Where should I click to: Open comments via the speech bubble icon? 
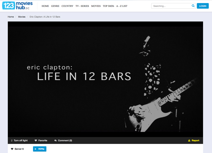click(x=56, y=140)
